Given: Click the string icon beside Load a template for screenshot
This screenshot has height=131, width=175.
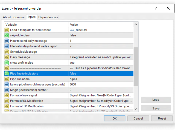Looking at the screenshot, I should pos(7,30).
